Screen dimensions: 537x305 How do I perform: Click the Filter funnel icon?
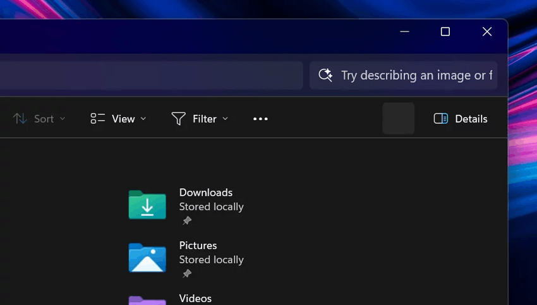coord(179,119)
